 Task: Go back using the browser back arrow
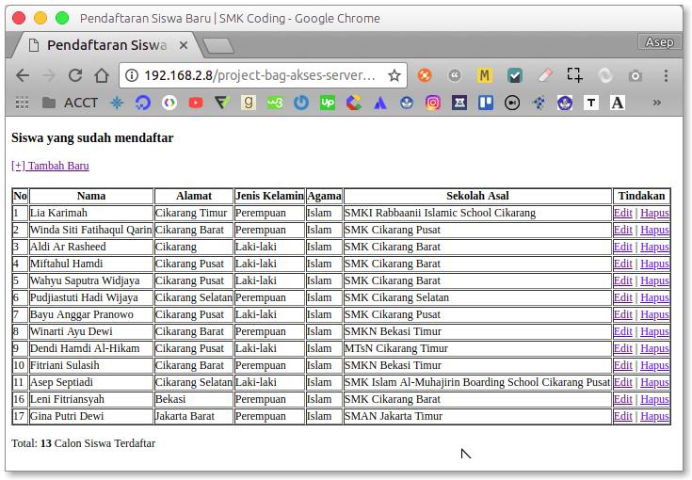tap(23, 75)
